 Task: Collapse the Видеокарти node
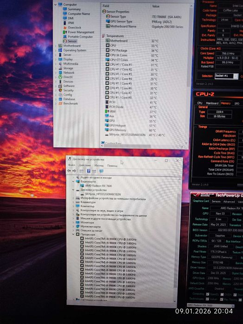(73, 181)
